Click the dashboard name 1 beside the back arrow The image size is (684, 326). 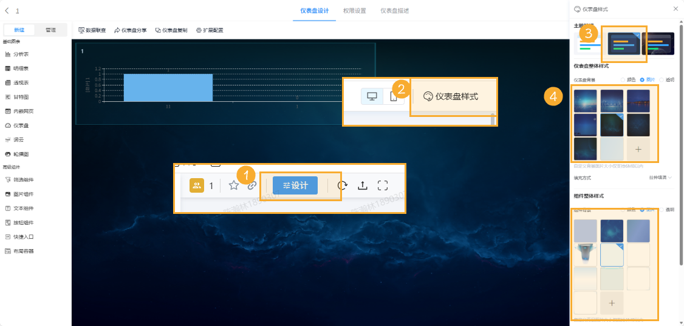18,11
